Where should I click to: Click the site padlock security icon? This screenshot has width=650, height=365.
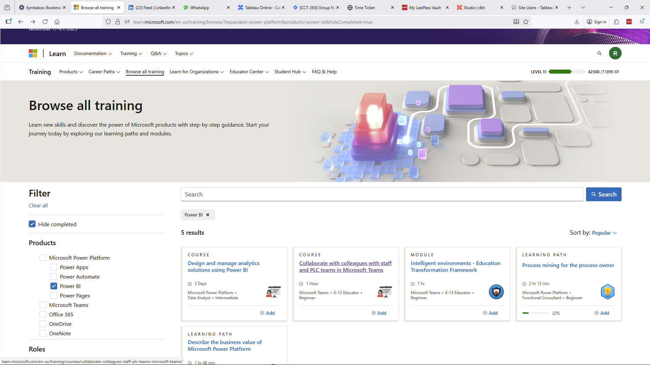pyautogui.click(x=118, y=22)
